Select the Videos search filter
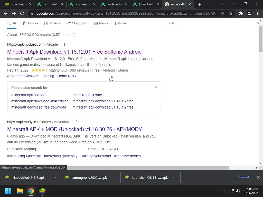This screenshot has height=197, width=263. click(x=52, y=23)
